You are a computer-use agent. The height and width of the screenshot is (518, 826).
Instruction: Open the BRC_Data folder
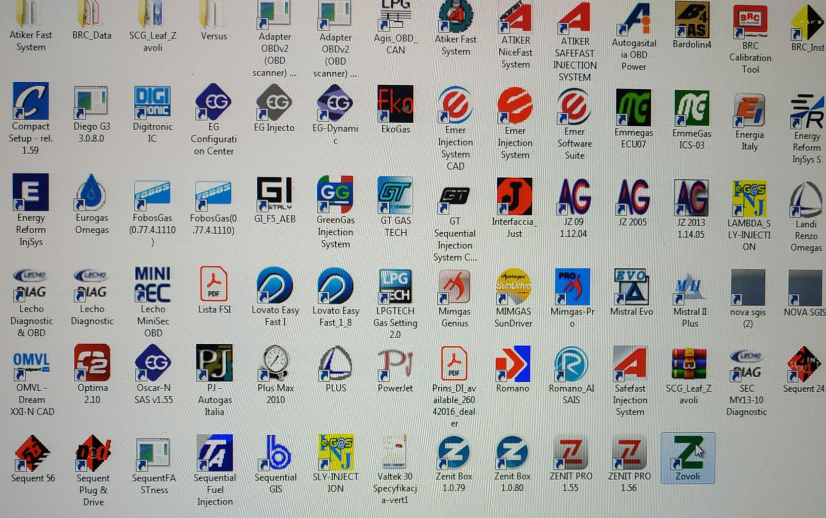point(91,20)
